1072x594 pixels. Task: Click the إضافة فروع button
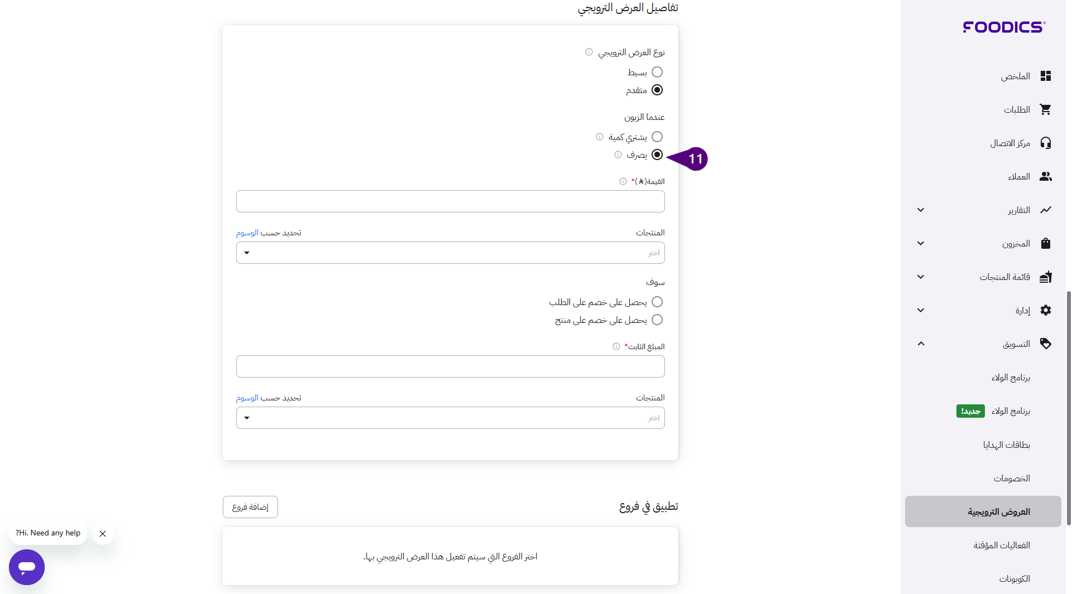coord(250,507)
